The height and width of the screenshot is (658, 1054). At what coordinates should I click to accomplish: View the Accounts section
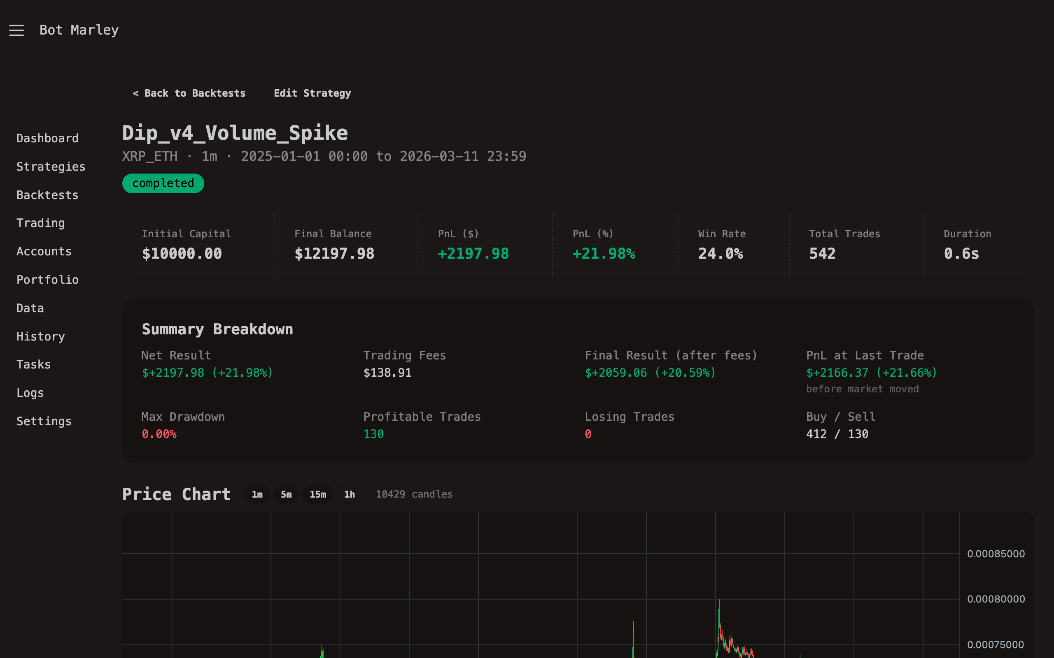click(x=44, y=251)
